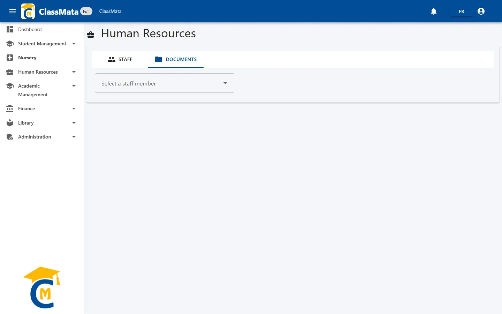Switch to the STAFF tab
The height and width of the screenshot is (314, 502).
coord(120,59)
